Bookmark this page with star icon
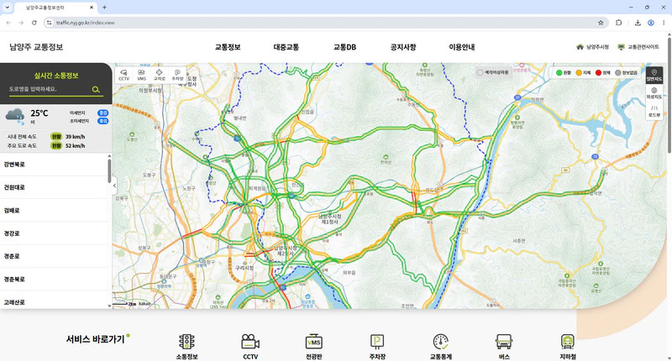Image resolution: width=672 pixels, height=361 pixels. pyautogui.click(x=601, y=23)
